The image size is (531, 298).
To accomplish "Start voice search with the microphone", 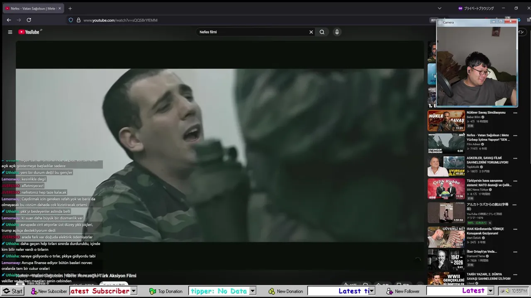I will pyautogui.click(x=337, y=32).
